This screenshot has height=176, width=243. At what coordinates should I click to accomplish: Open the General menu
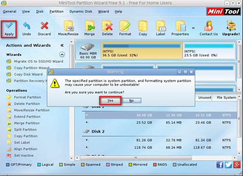[9, 11]
